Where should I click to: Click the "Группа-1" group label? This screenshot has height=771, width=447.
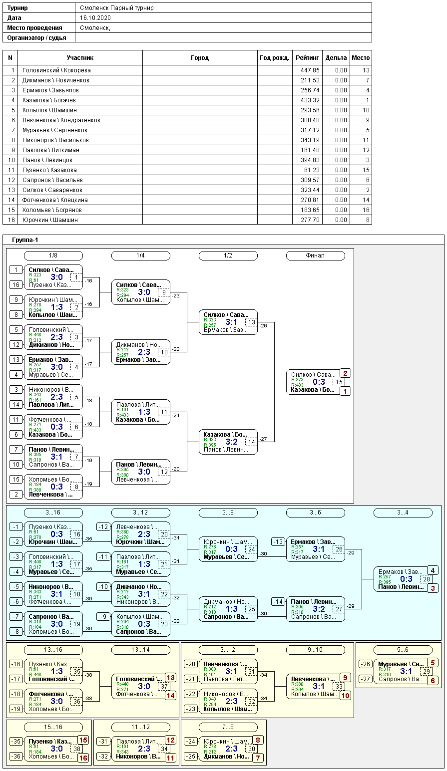point(25,240)
